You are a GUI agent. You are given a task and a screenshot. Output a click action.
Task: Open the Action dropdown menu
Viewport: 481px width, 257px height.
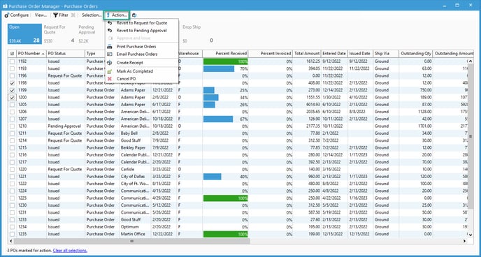tap(117, 15)
